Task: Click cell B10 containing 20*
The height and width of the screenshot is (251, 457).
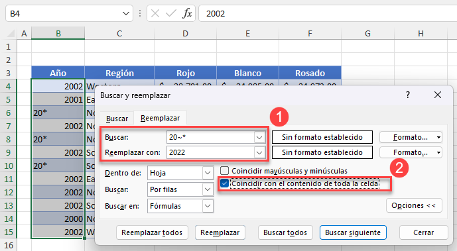Action: (x=58, y=166)
